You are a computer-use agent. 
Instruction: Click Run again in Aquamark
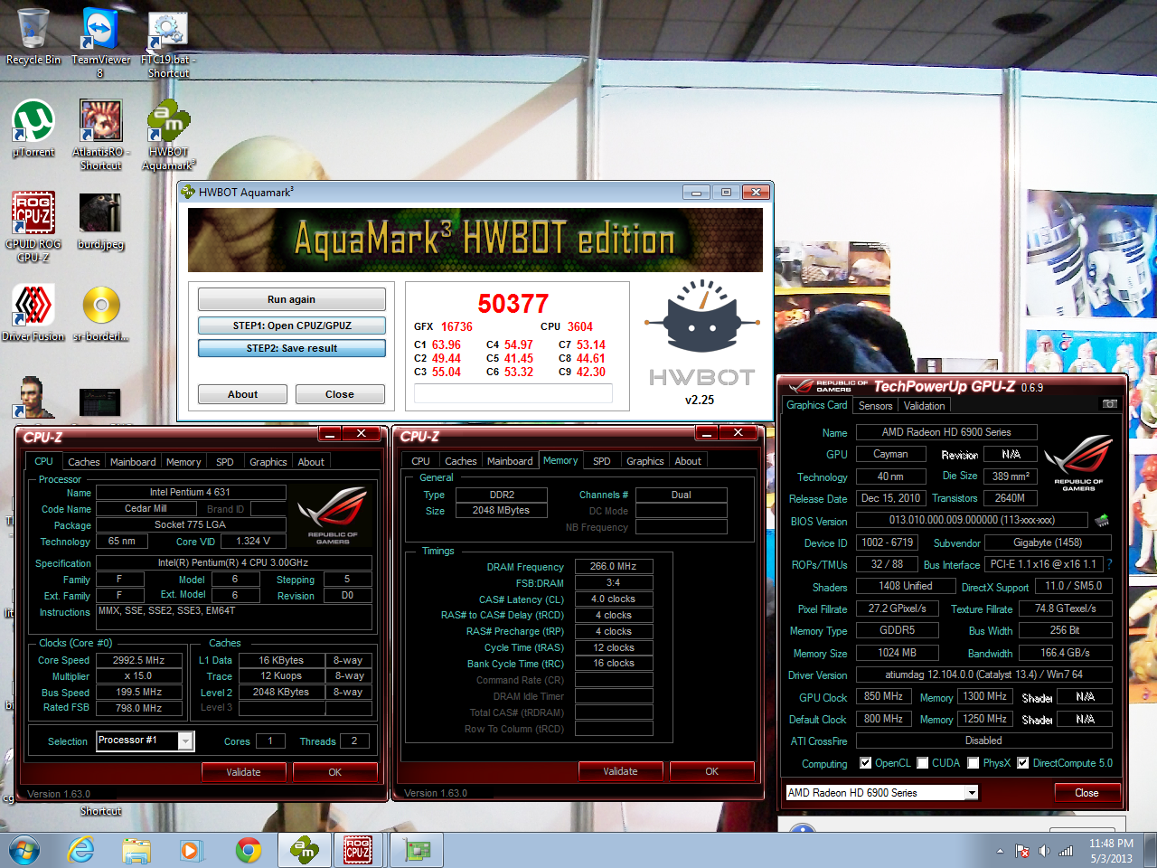(x=291, y=299)
